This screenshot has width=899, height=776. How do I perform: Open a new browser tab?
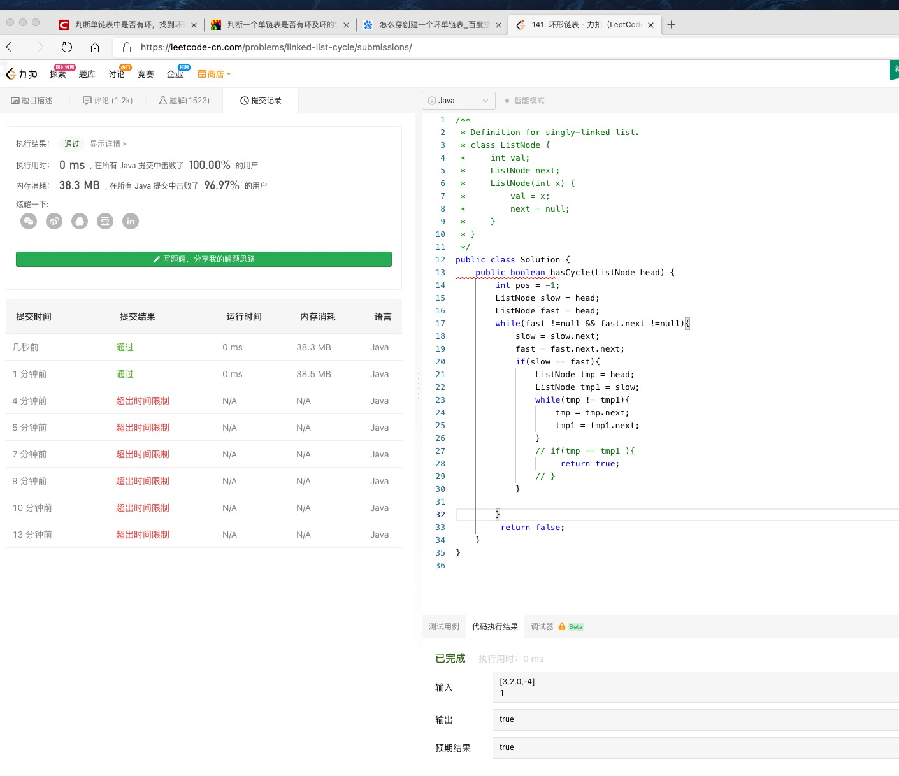[671, 25]
